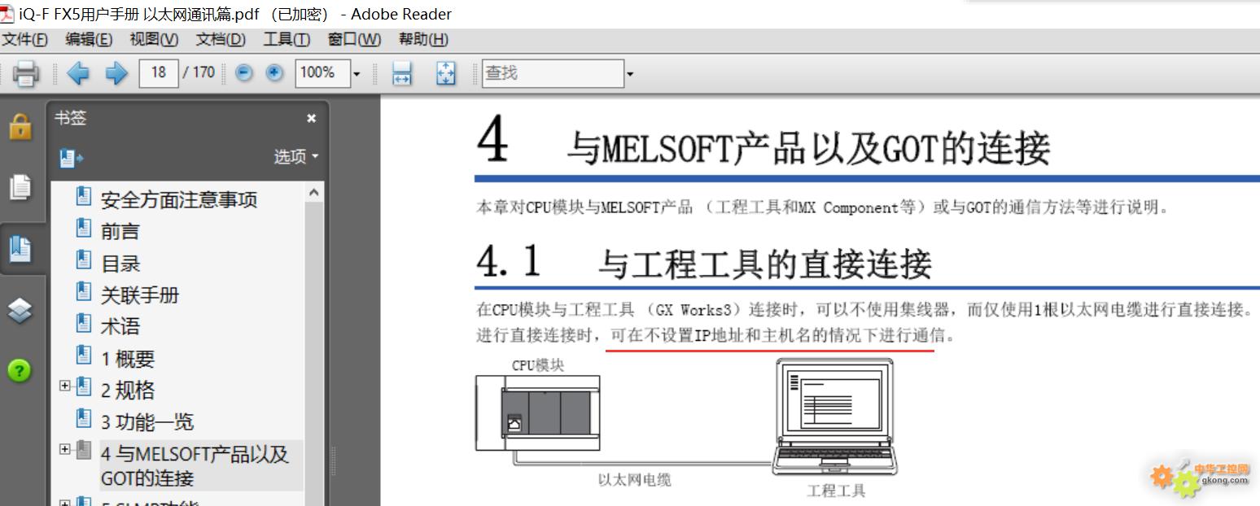1260x506 pixels.
Task: Open the 工具(T) menu
Action: click(x=287, y=39)
